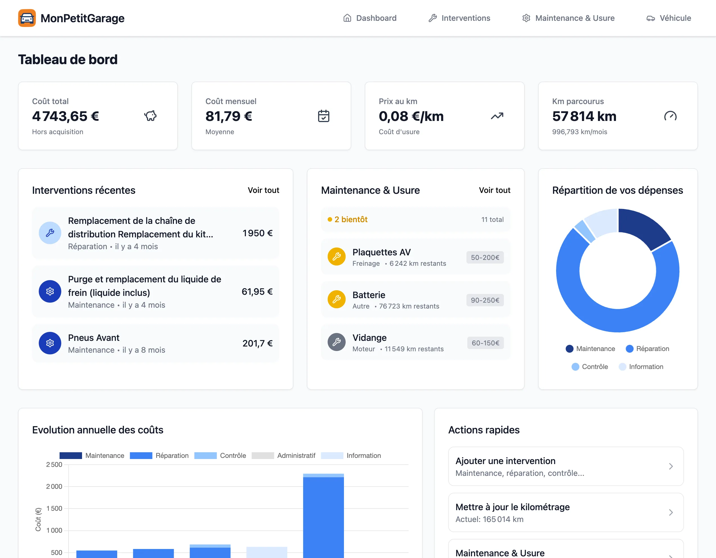Viewport: 716px width, 558px height.
Task: Click the gauge icon in Km parcourus card
Action: (670, 116)
